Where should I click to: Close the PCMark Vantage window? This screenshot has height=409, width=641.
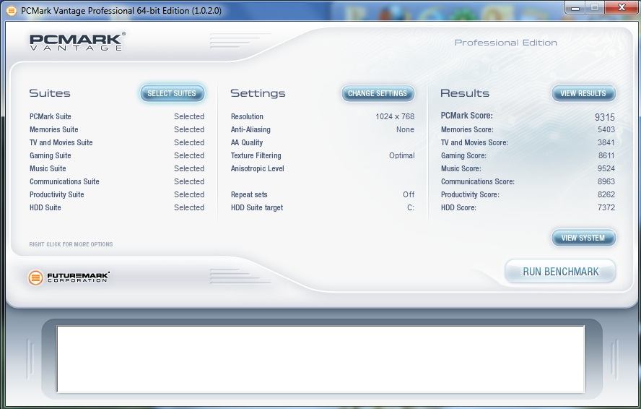click(x=622, y=7)
